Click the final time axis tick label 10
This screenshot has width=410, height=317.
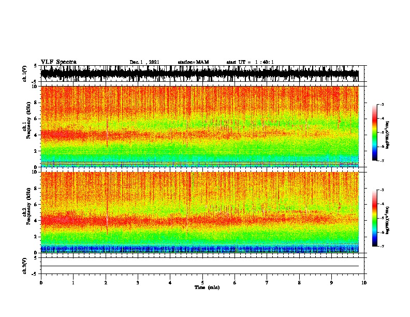pyautogui.click(x=364, y=283)
